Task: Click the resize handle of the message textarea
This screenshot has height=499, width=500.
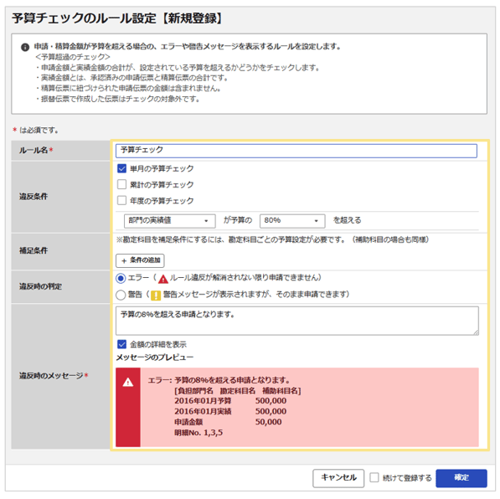Action: (476, 332)
